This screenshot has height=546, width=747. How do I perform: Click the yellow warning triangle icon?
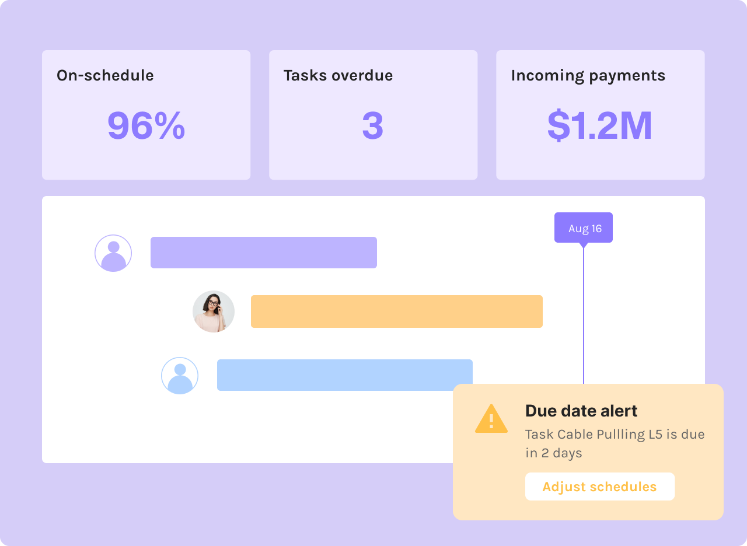[491, 419]
